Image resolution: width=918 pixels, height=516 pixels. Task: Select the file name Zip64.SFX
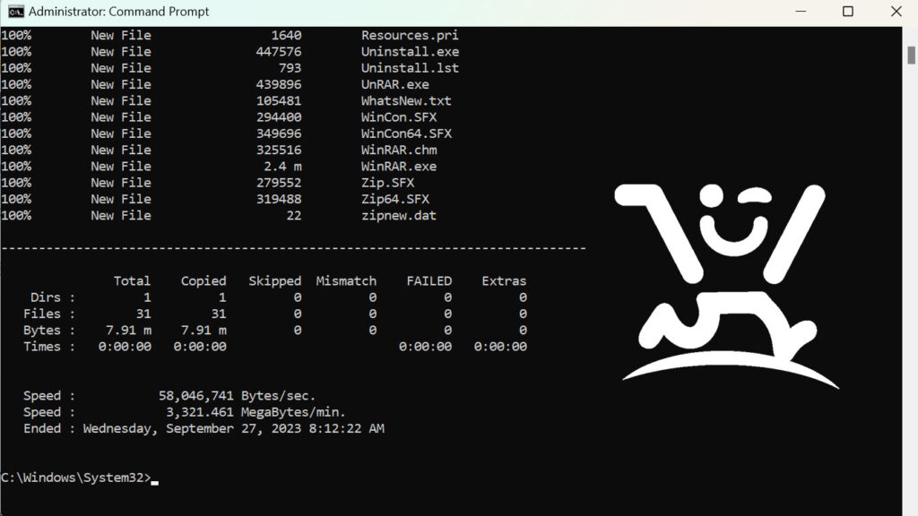(x=395, y=199)
